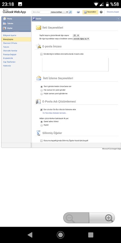Viewport: 121px width, 243px height.
Task: Click the search magnifier icon in header
Action: [70, 12]
